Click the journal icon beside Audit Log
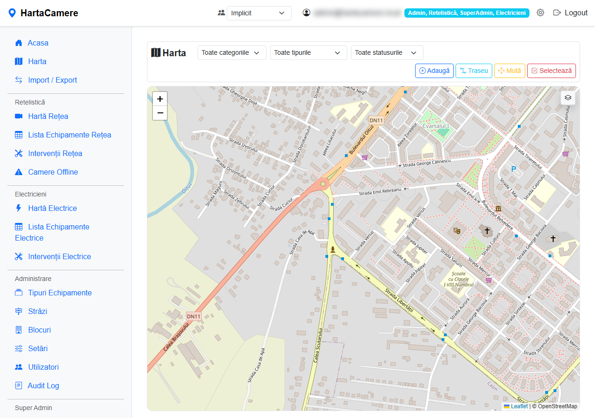Screen dimensions: 595x418 click(x=19, y=385)
